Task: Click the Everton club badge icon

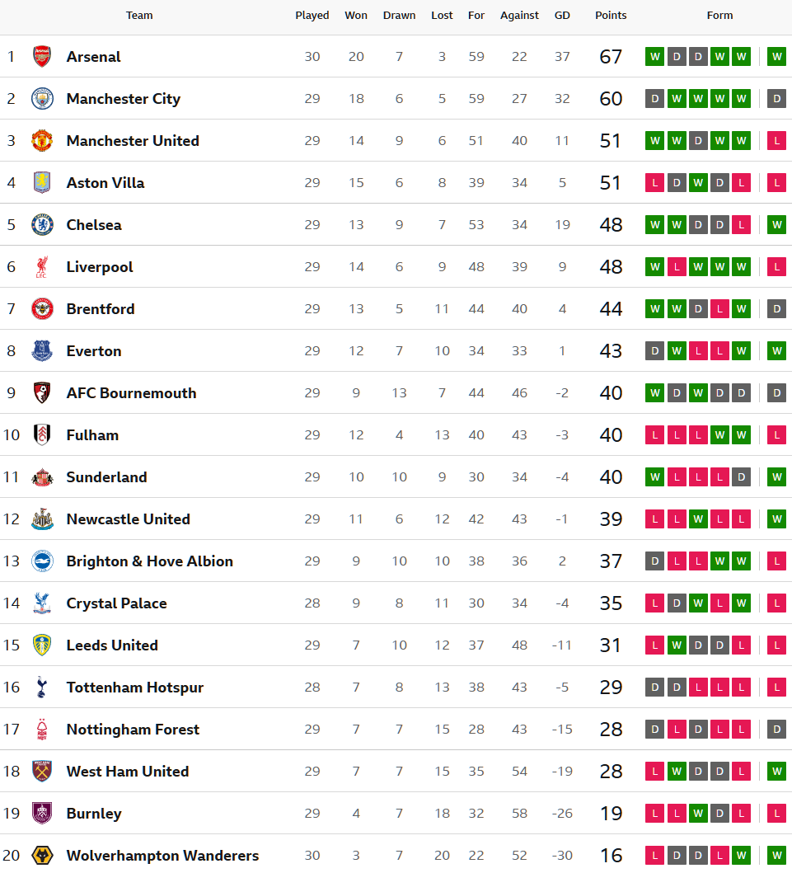Action: tap(42, 351)
